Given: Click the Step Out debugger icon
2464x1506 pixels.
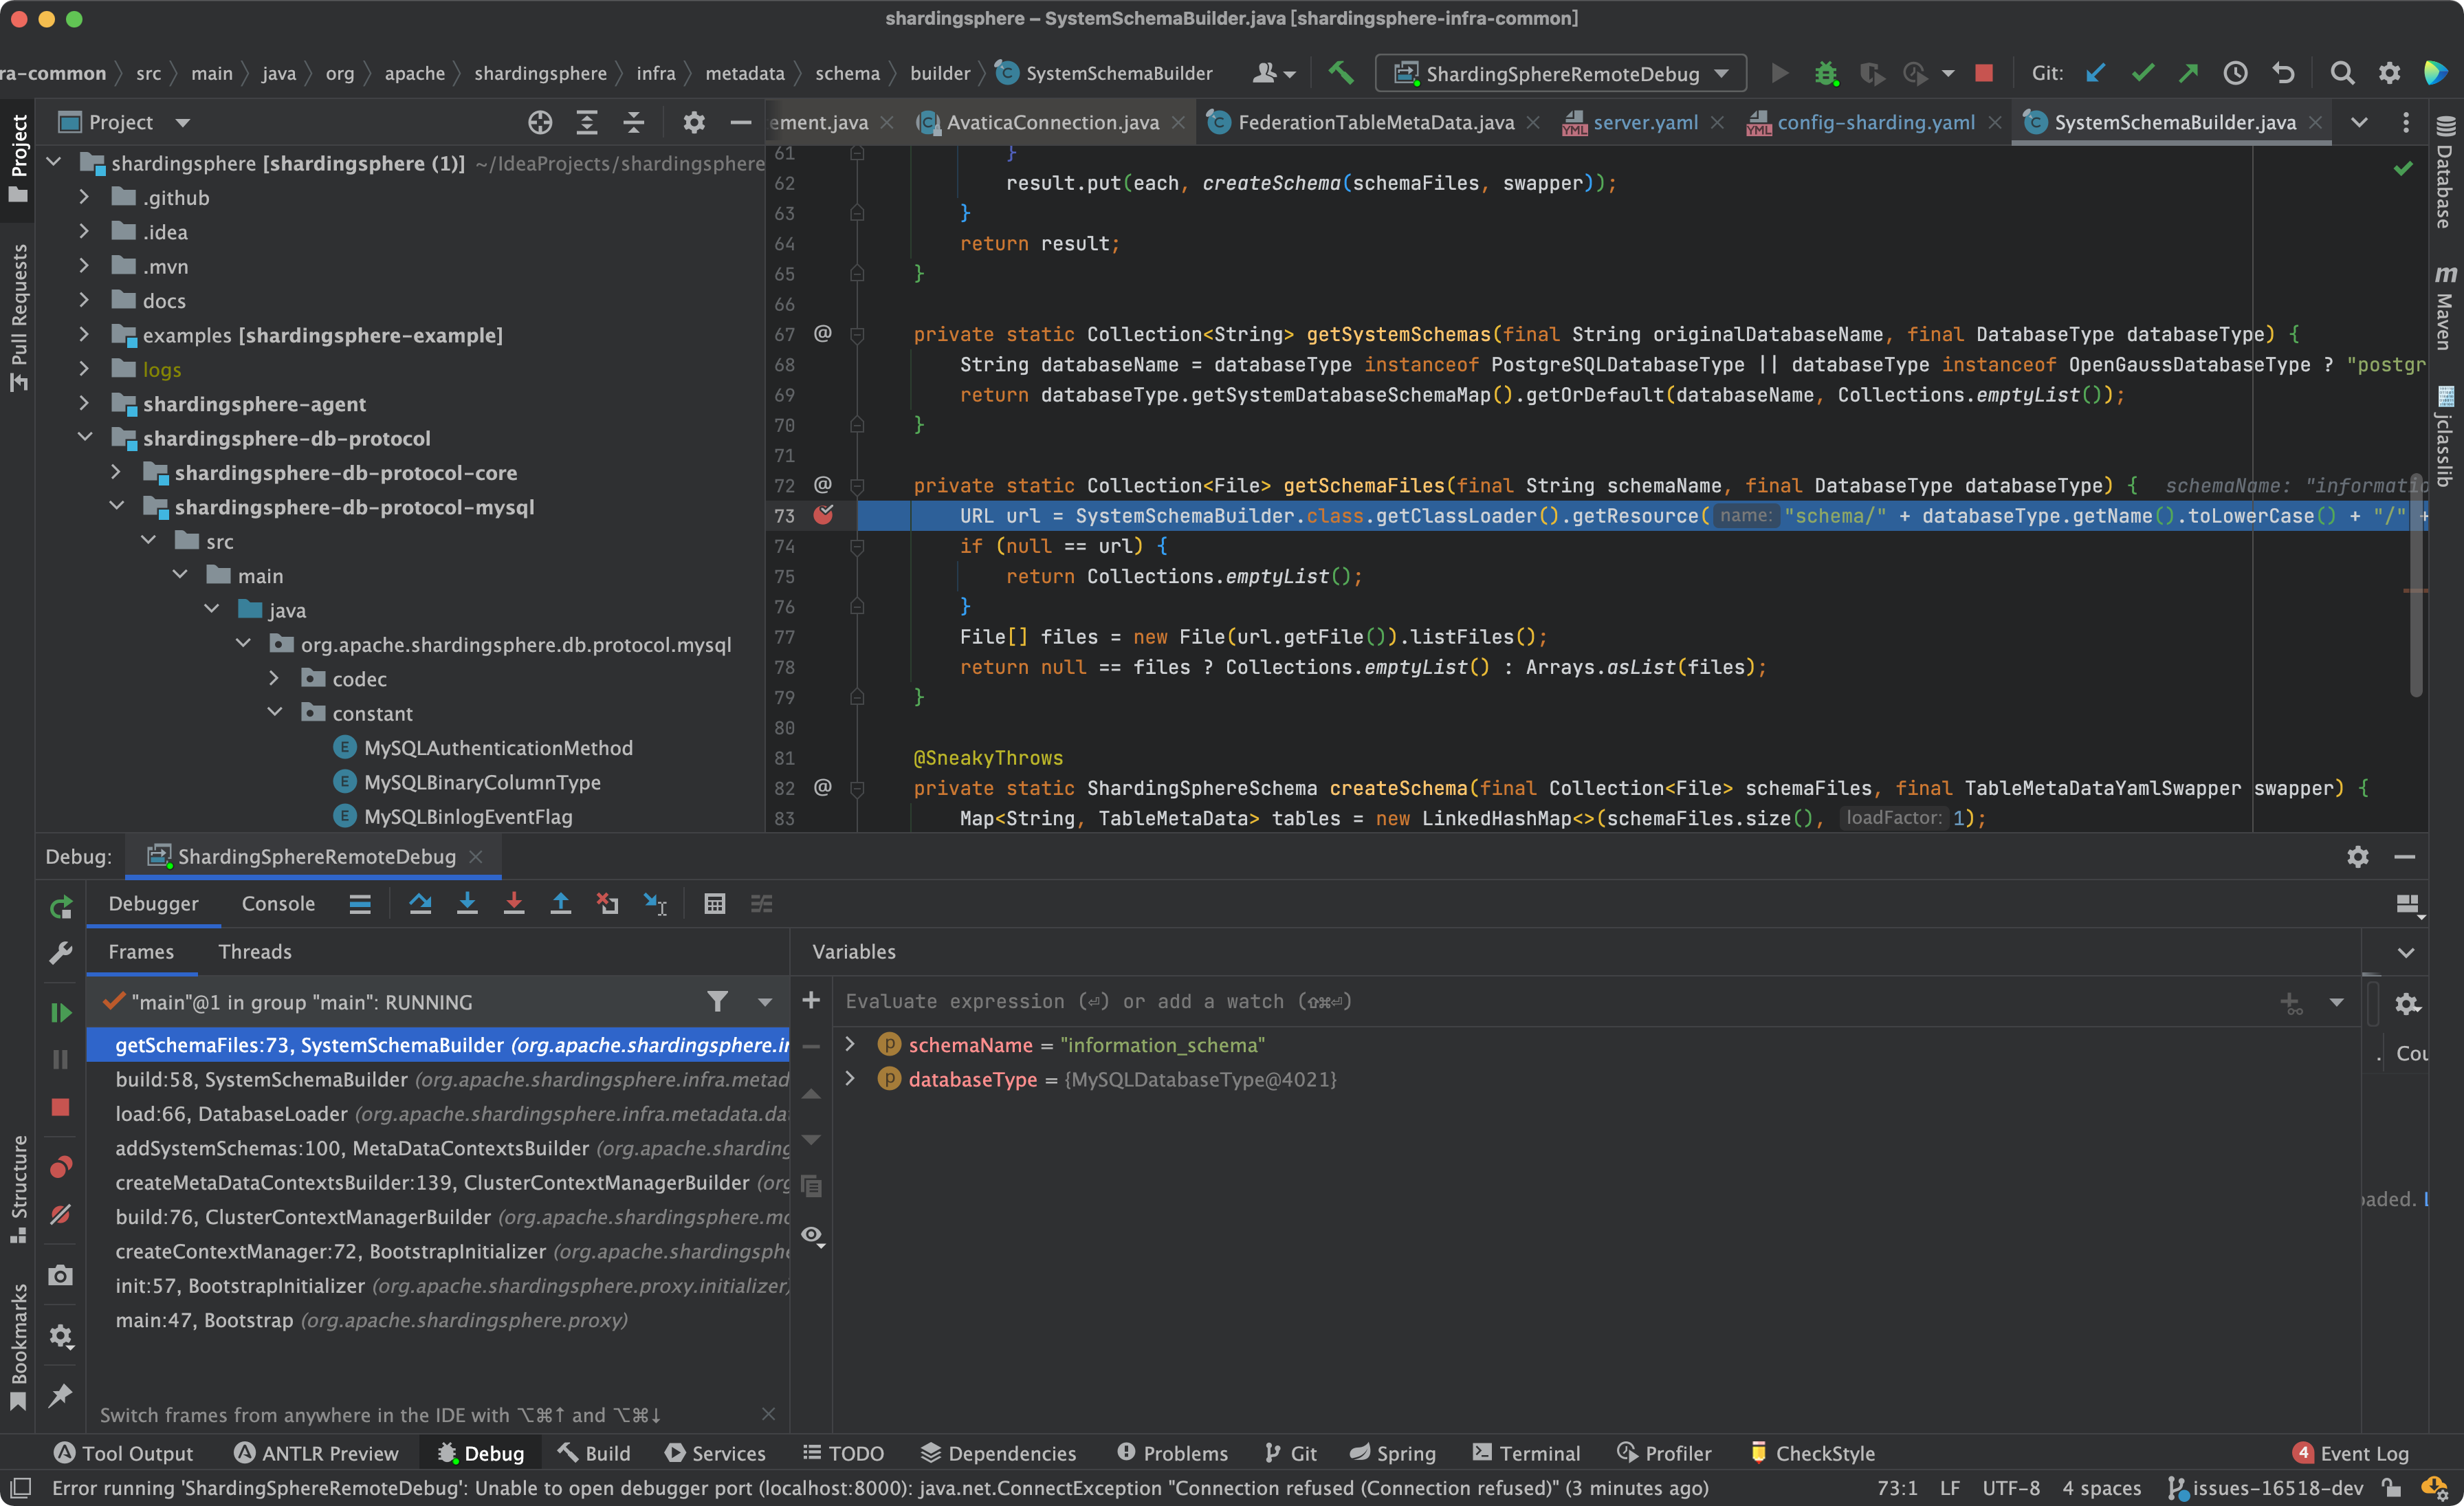Looking at the screenshot, I should click(560, 904).
